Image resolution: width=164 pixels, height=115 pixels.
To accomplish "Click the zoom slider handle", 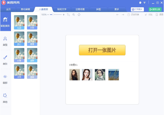I will tap(53, 15).
